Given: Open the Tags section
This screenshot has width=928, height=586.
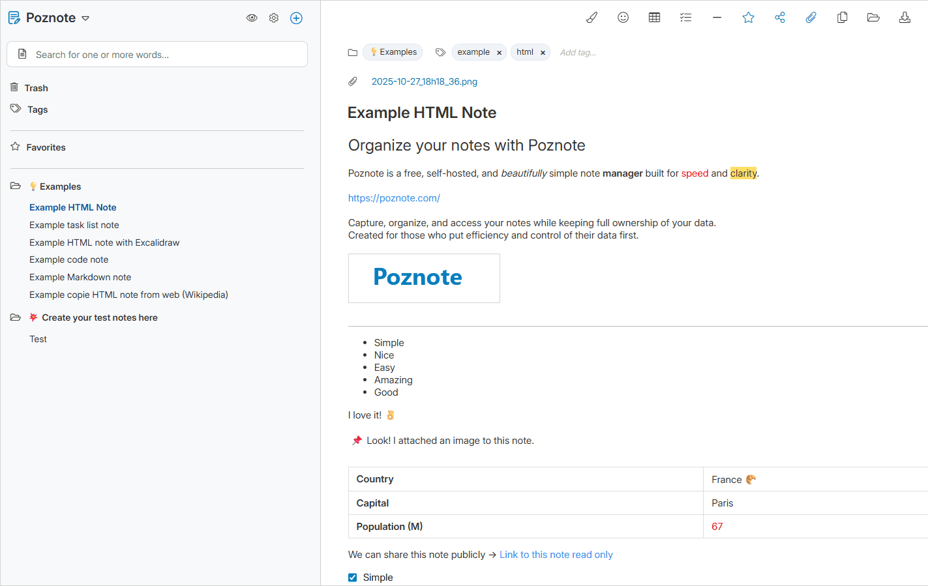Looking at the screenshot, I should coord(37,110).
